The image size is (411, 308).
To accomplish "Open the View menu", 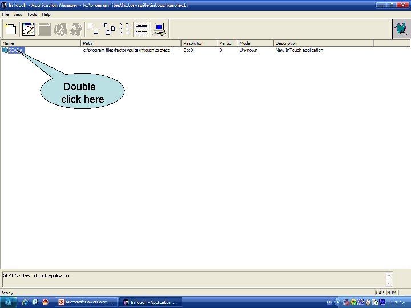I will (x=18, y=15).
